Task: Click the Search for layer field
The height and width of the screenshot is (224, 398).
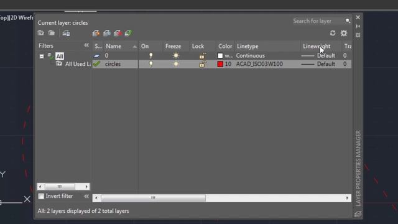Action: click(x=318, y=21)
